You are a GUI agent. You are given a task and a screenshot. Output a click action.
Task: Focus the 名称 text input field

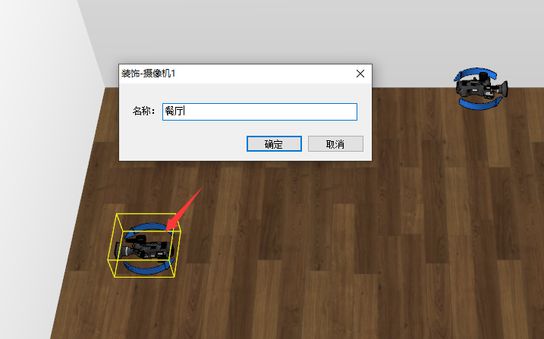point(259,111)
